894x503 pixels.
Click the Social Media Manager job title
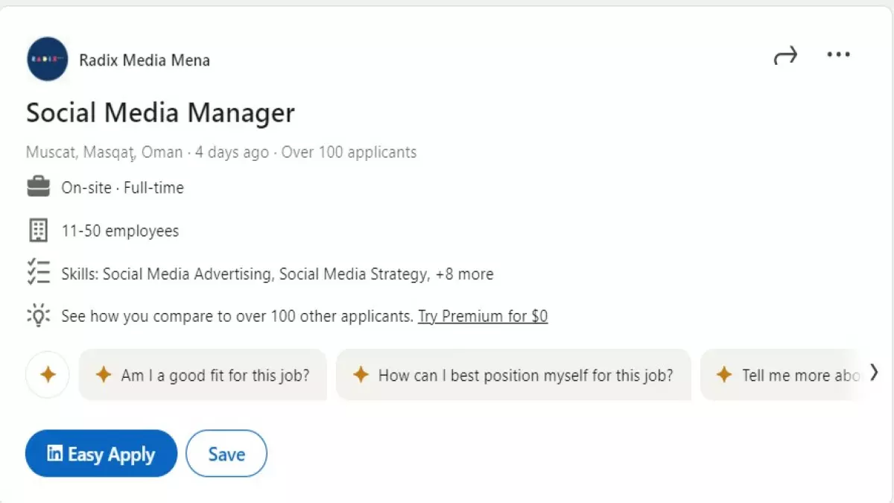(x=160, y=113)
